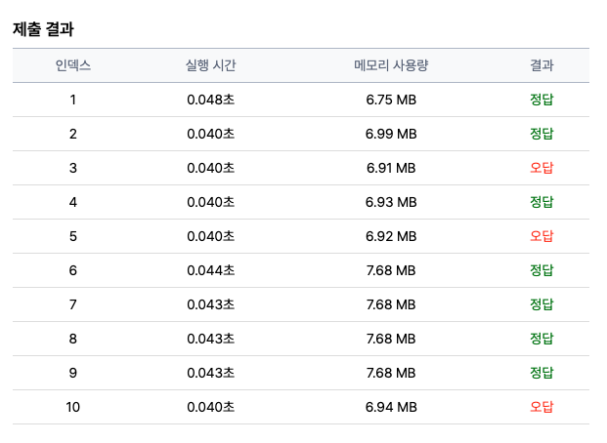Click the 6.92 MB memory value

391,236
